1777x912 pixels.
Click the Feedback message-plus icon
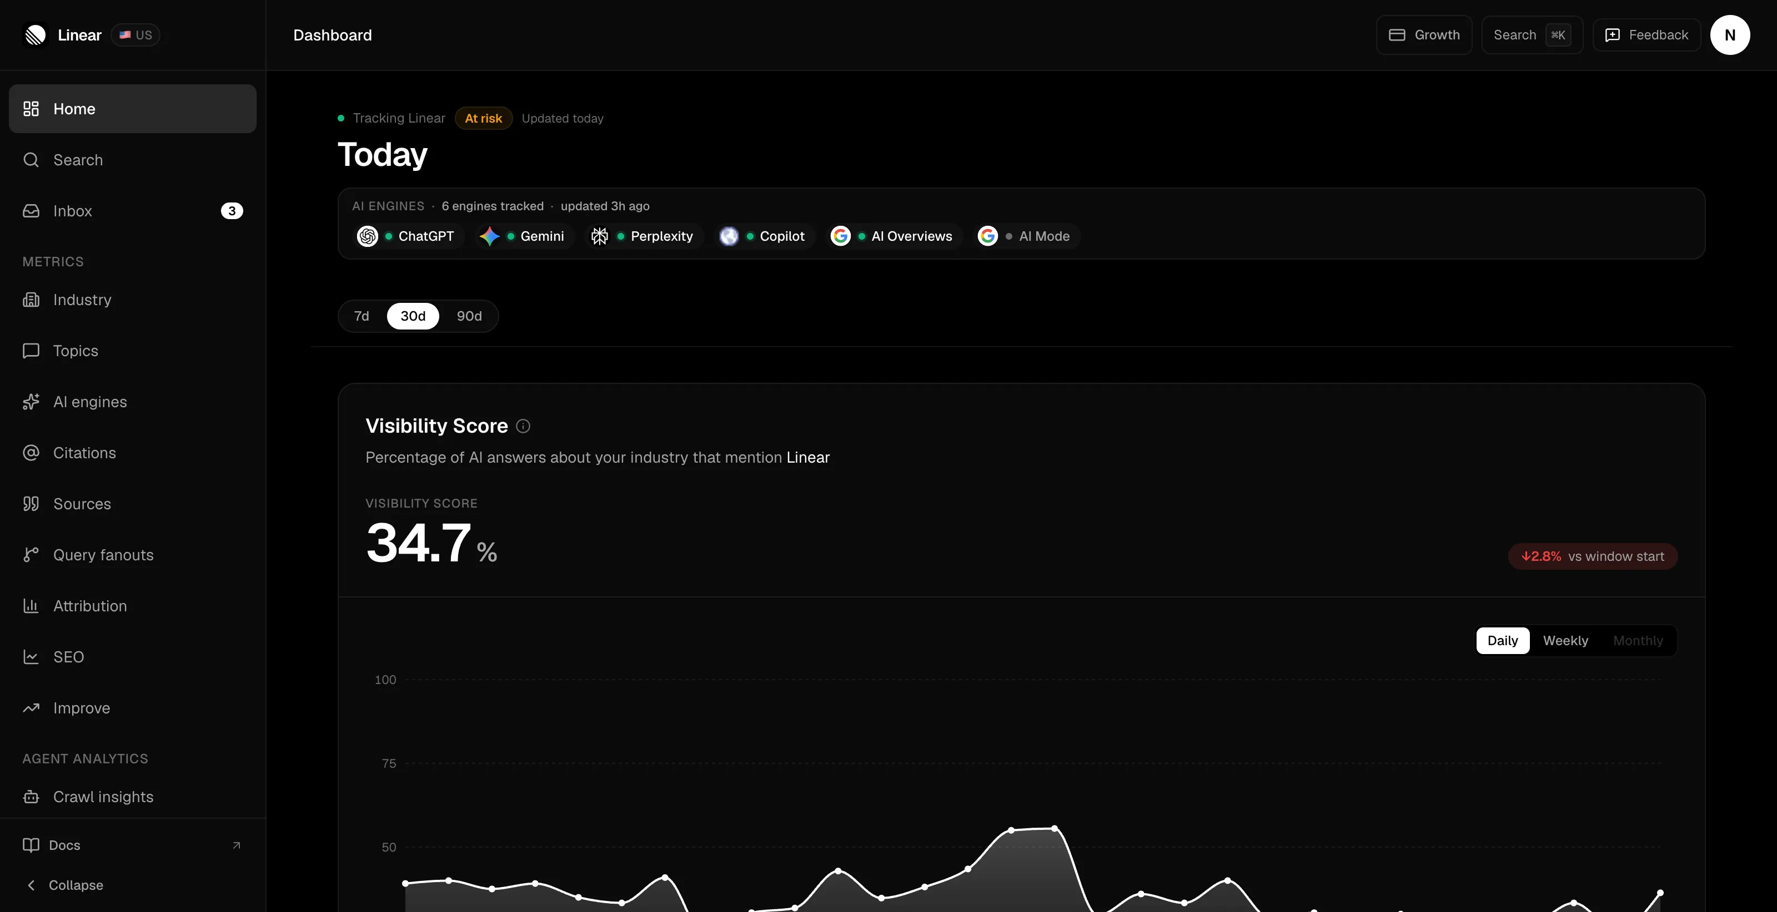(1612, 35)
